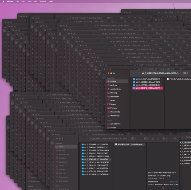Open AirDrop in the active window's sidebar
Screen dimensions: 191x190
tap(113, 85)
